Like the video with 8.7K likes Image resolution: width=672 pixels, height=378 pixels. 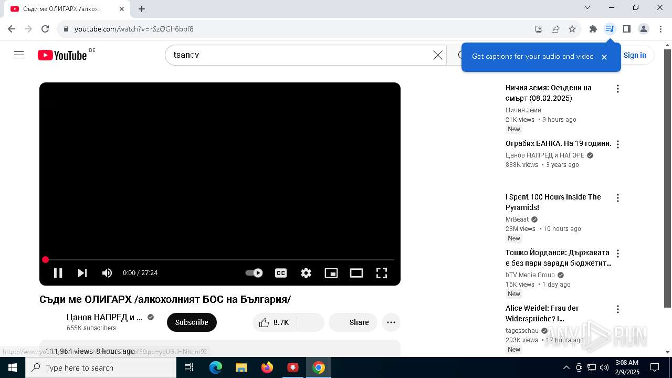click(275, 322)
